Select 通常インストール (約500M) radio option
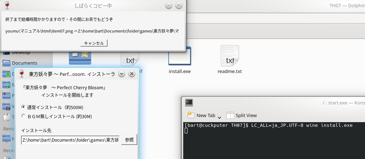365x159 pixels. pyautogui.click(x=52, y=107)
